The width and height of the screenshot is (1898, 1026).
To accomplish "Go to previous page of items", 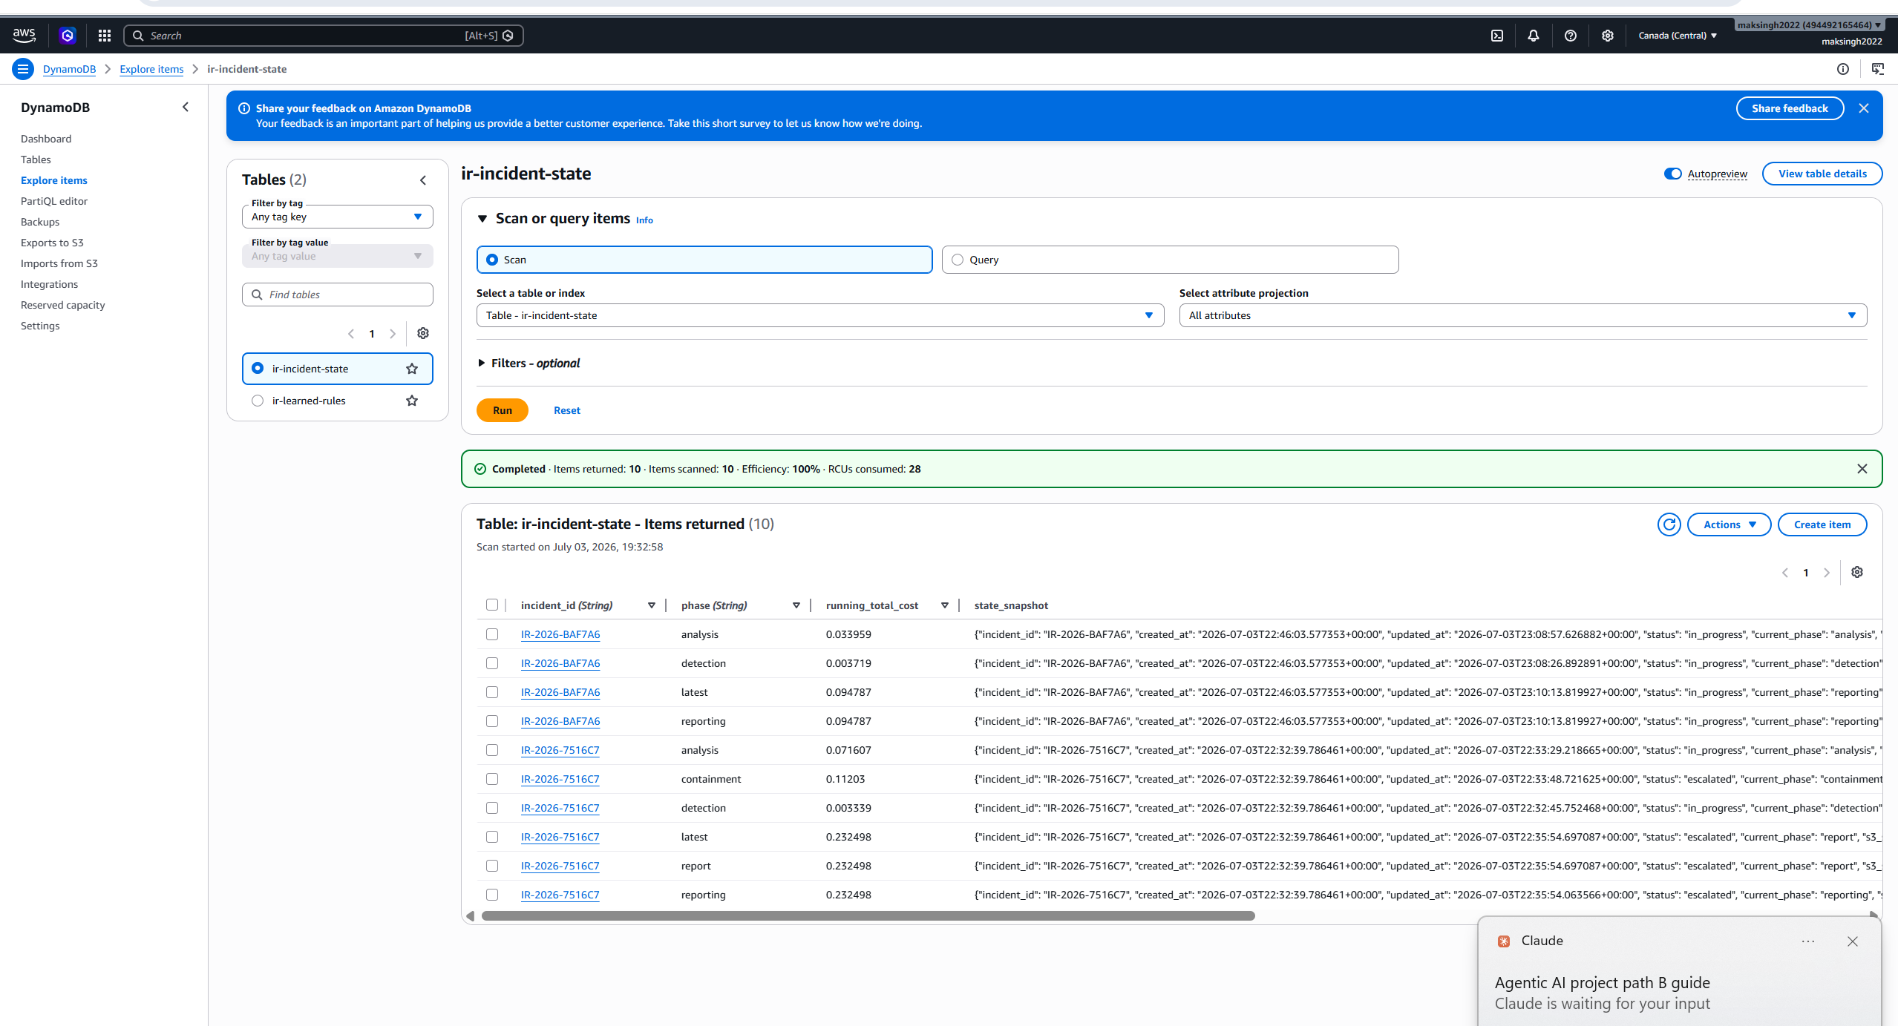I will (x=1785, y=573).
